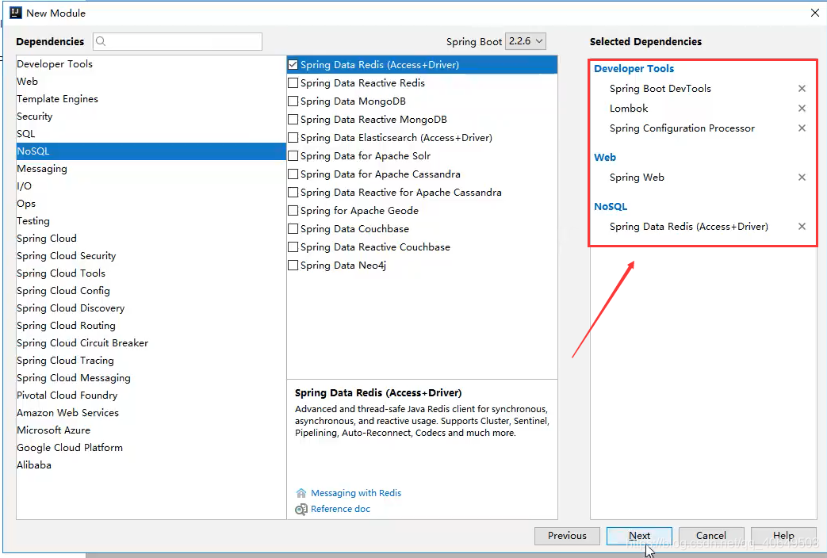Enable Spring Data Reactive for Apache Cassandra
The image size is (827, 558).
point(293,193)
